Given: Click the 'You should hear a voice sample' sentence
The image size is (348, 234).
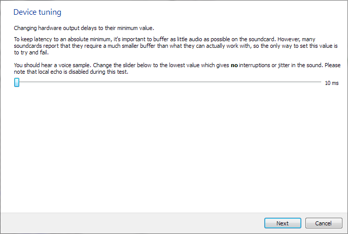Looking at the screenshot, I should tap(53, 65).
